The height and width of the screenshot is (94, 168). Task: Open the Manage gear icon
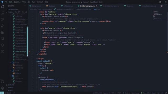coord(2,88)
